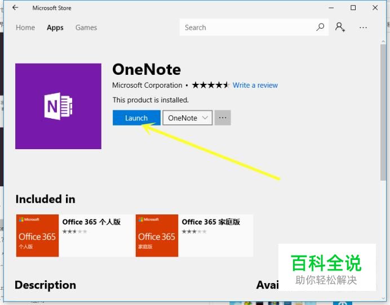Viewport: 390px width, 305px height.
Task: Expand the OneNote dropdown selector
Action: [x=188, y=118]
